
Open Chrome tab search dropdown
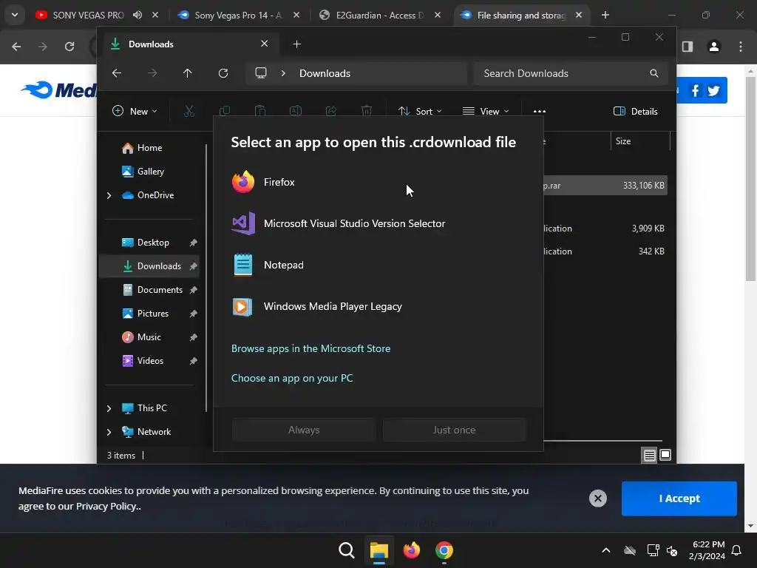[x=15, y=15]
